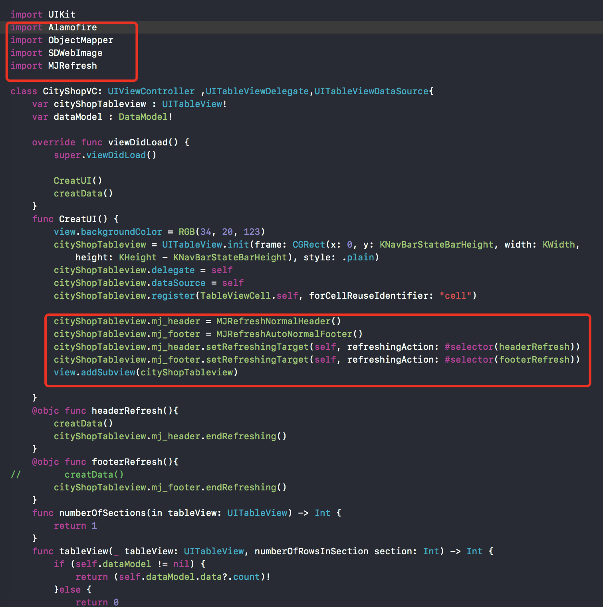
Task: Click 'numberOfRowsInSection' parameter label
Action: [311, 551]
